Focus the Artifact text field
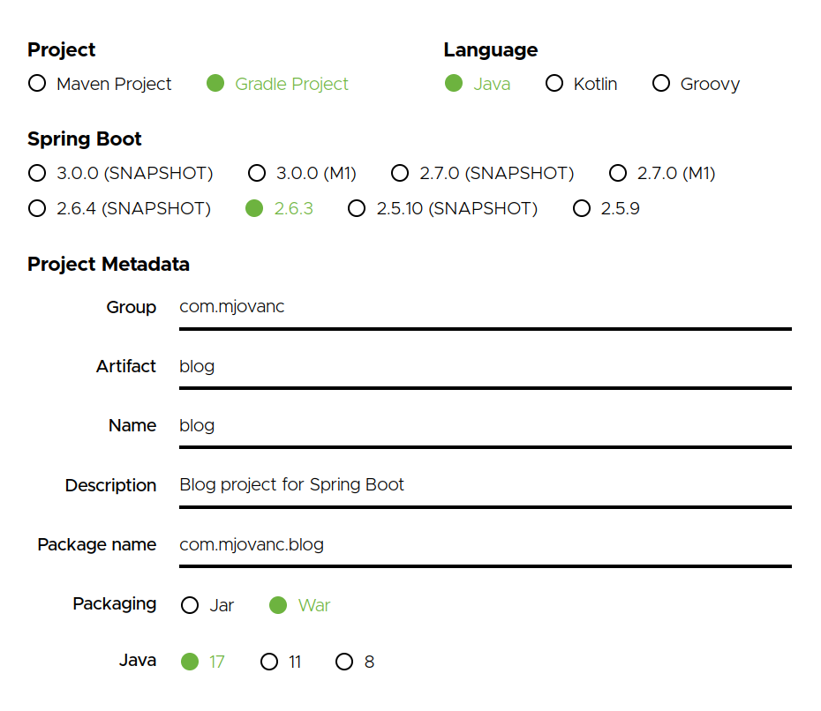The image size is (821, 711). pos(484,367)
